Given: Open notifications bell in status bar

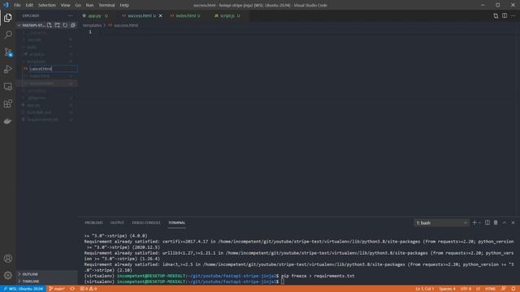Looking at the screenshot, I should tap(513, 289).
